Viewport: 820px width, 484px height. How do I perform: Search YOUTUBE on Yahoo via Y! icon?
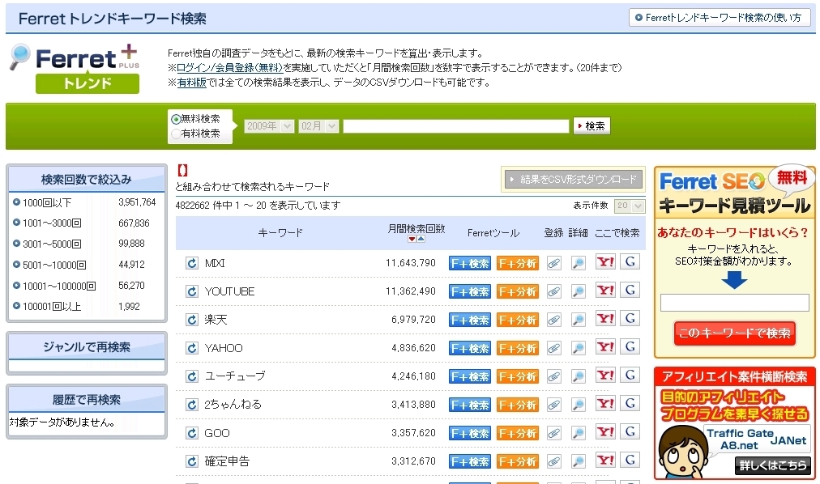click(605, 291)
